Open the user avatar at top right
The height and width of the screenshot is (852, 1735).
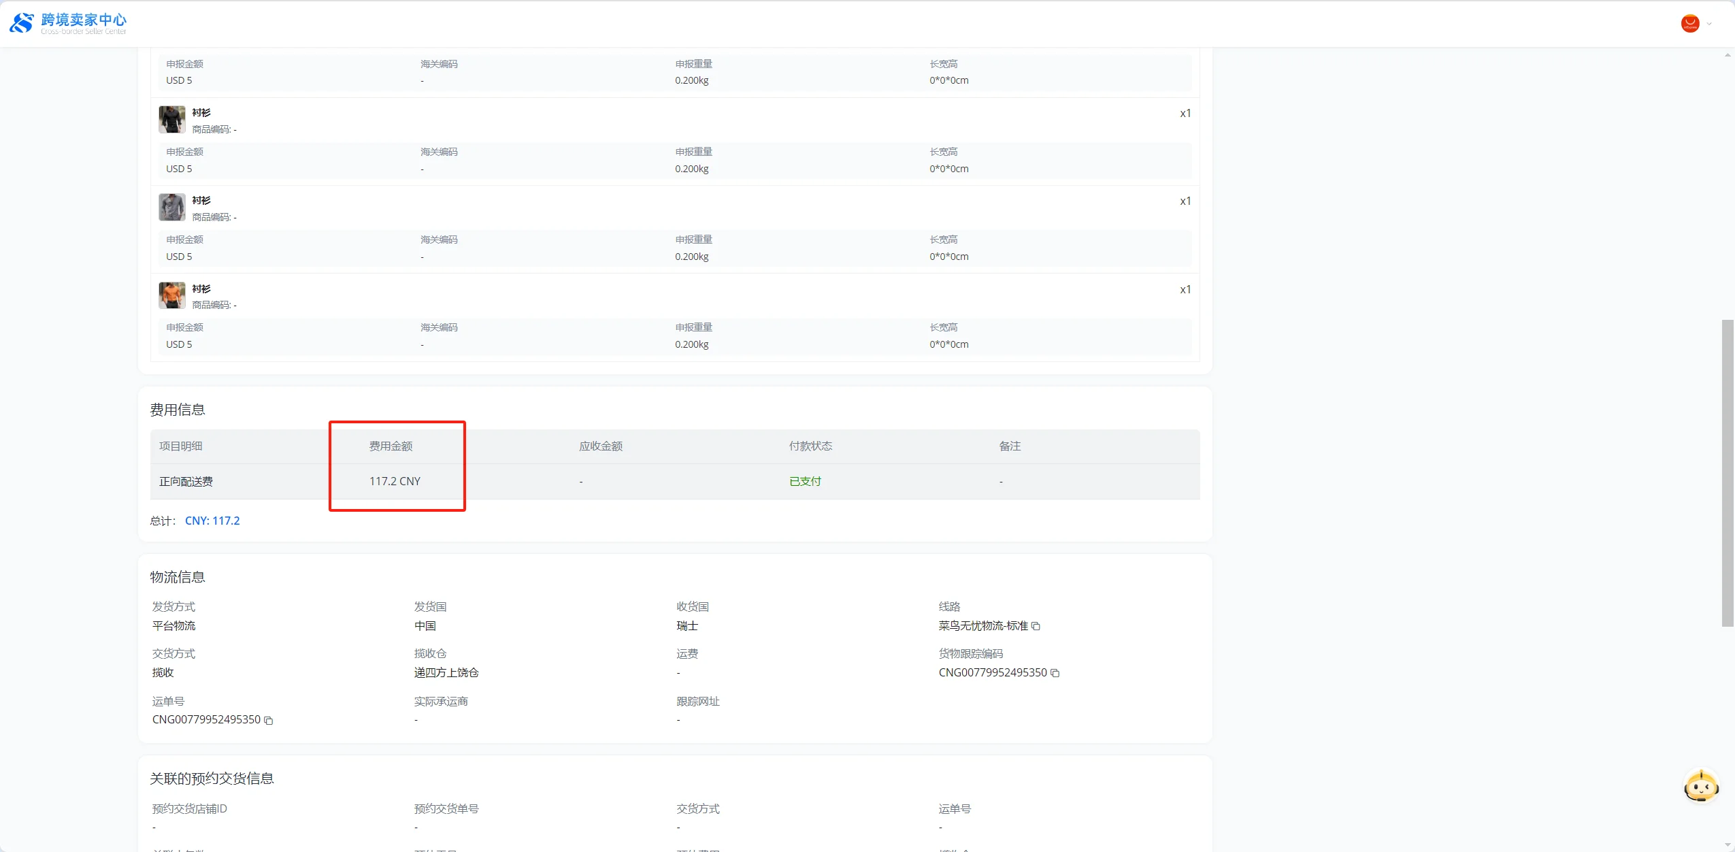[1689, 24]
